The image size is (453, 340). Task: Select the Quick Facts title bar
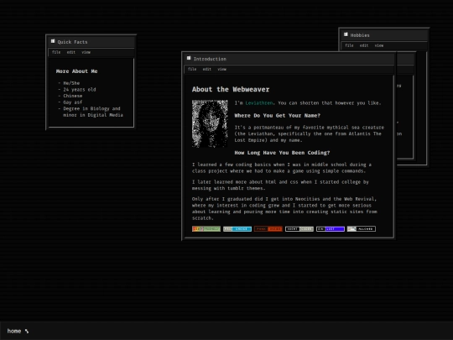pyautogui.click(x=91, y=42)
